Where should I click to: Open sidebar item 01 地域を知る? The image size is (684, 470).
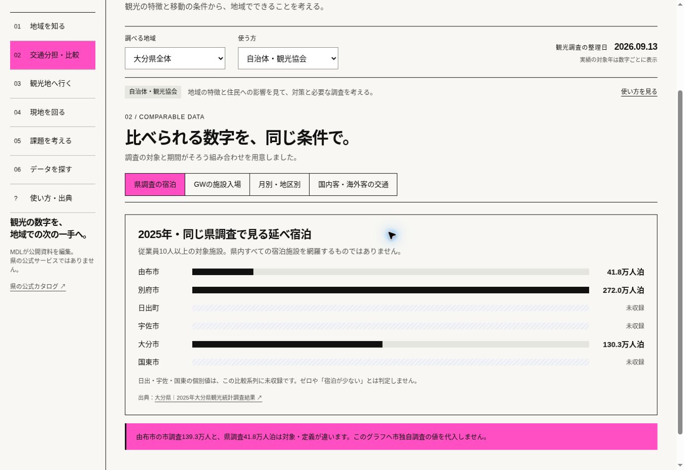[x=53, y=26]
